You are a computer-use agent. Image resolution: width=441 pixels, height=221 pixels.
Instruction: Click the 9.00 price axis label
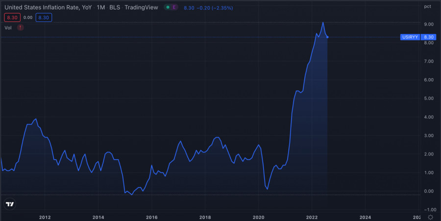click(428, 24)
